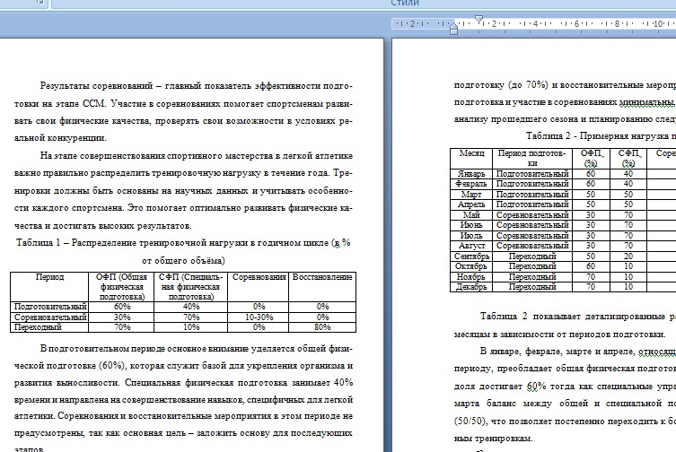
Task: Click the first-line indent marker on ruler
Action: (479, 19)
